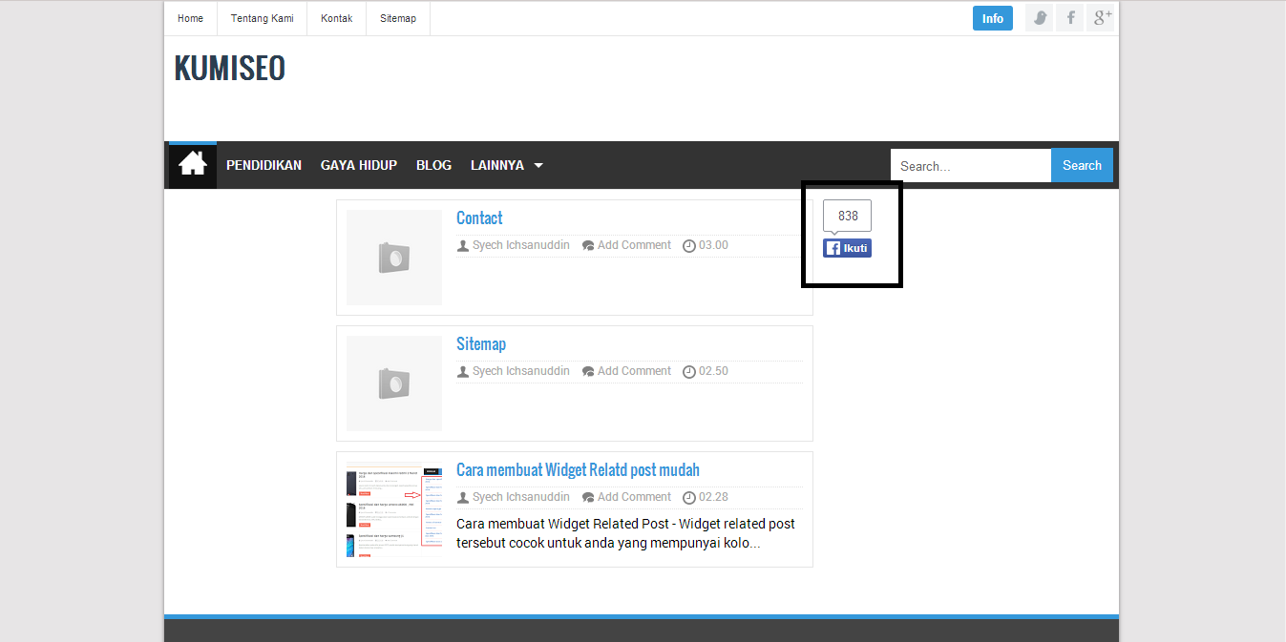Click the Kontak tab at the top
The width and height of the screenshot is (1286, 642).
[x=336, y=17]
